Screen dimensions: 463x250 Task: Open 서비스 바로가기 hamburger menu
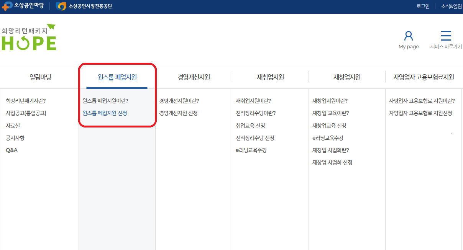tap(446, 36)
